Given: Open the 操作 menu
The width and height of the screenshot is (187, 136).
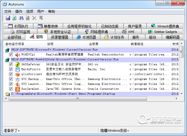Looking at the screenshot, I should 19,12.
